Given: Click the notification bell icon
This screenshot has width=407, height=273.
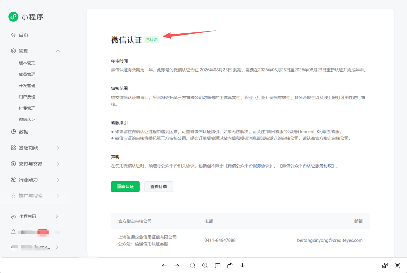Looking at the screenshot, I should click(13, 232).
